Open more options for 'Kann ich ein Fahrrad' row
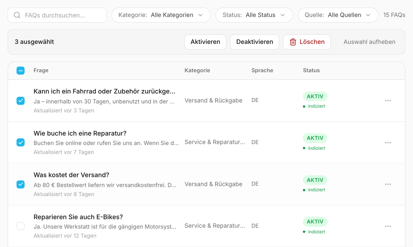This screenshot has width=413, height=247. 388,101
